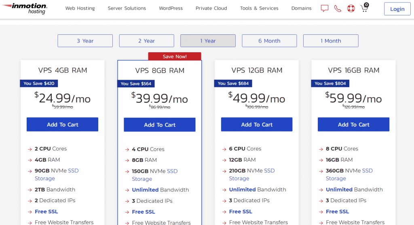Click the struck-through $59.99/mo price
414x225 pixels.
click(63, 107)
